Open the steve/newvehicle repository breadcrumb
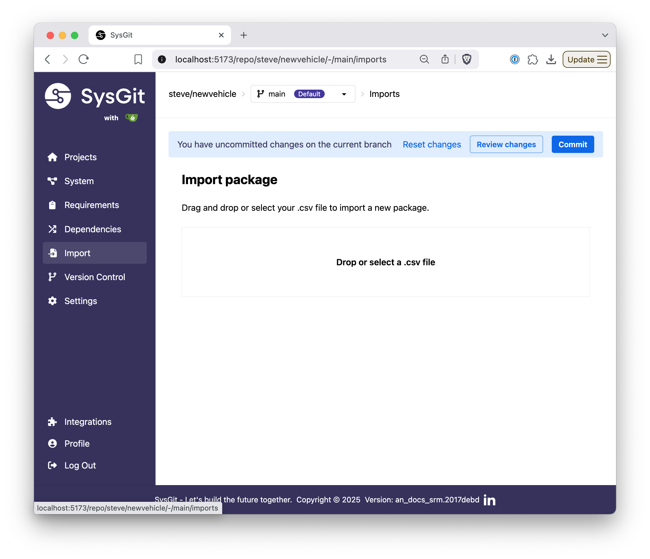This screenshot has width=650, height=559. pos(202,94)
